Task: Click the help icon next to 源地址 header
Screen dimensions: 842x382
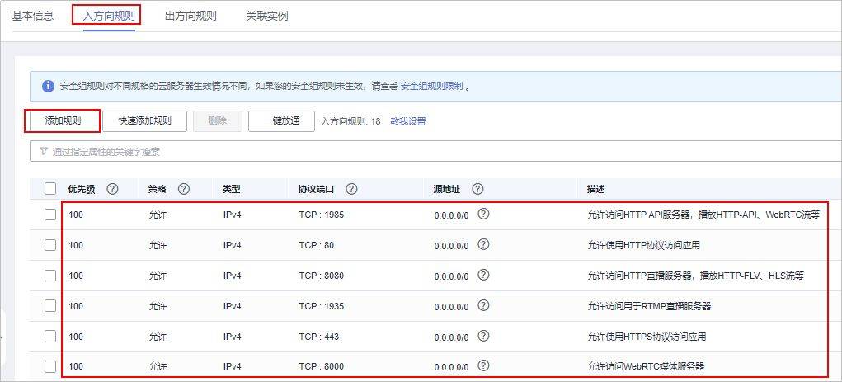Action: click(x=477, y=189)
